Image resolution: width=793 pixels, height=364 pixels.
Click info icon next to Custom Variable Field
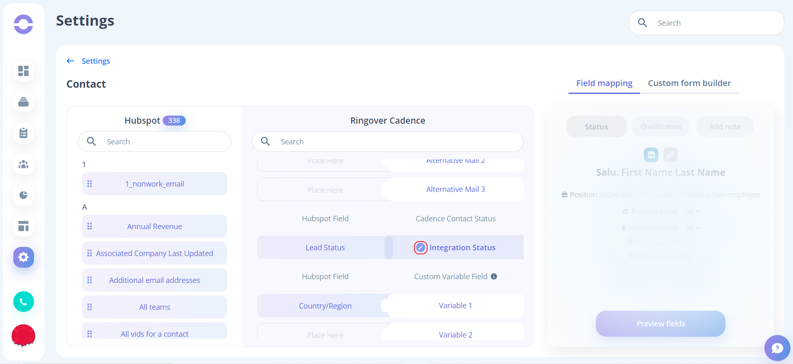(494, 276)
